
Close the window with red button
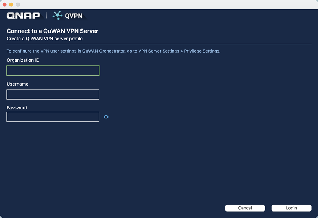[5, 5]
